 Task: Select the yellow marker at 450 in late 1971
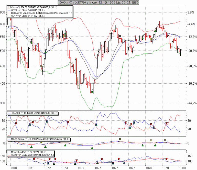pyautogui.click(x=41, y=66)
